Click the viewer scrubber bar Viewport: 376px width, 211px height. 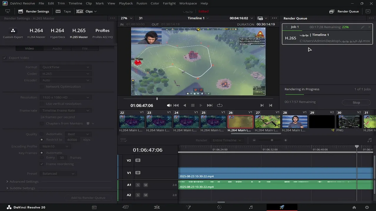[198, 99]
